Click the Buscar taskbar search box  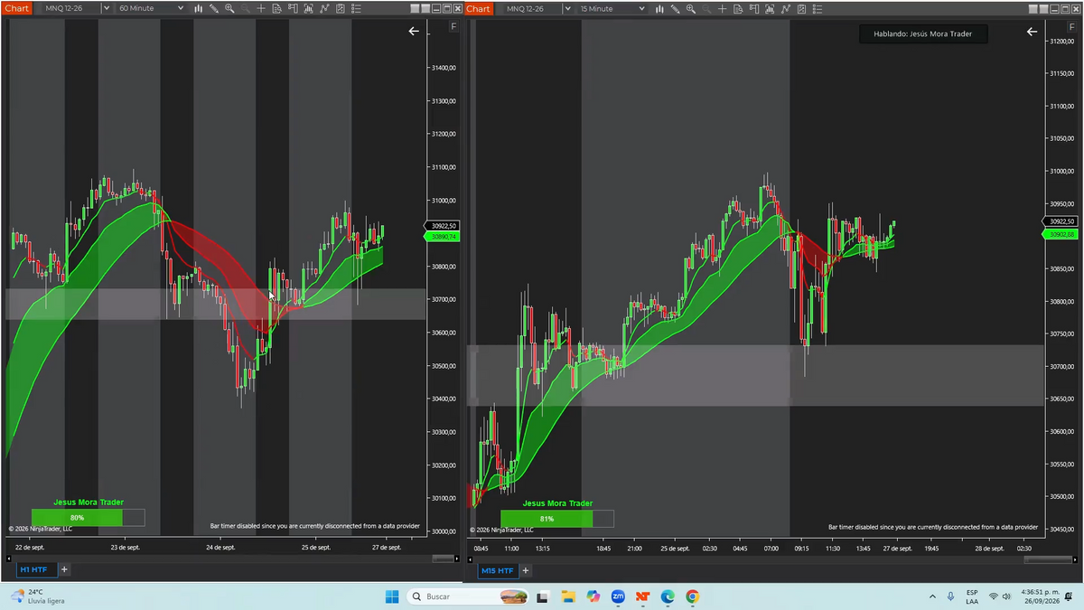click(468, 596)
